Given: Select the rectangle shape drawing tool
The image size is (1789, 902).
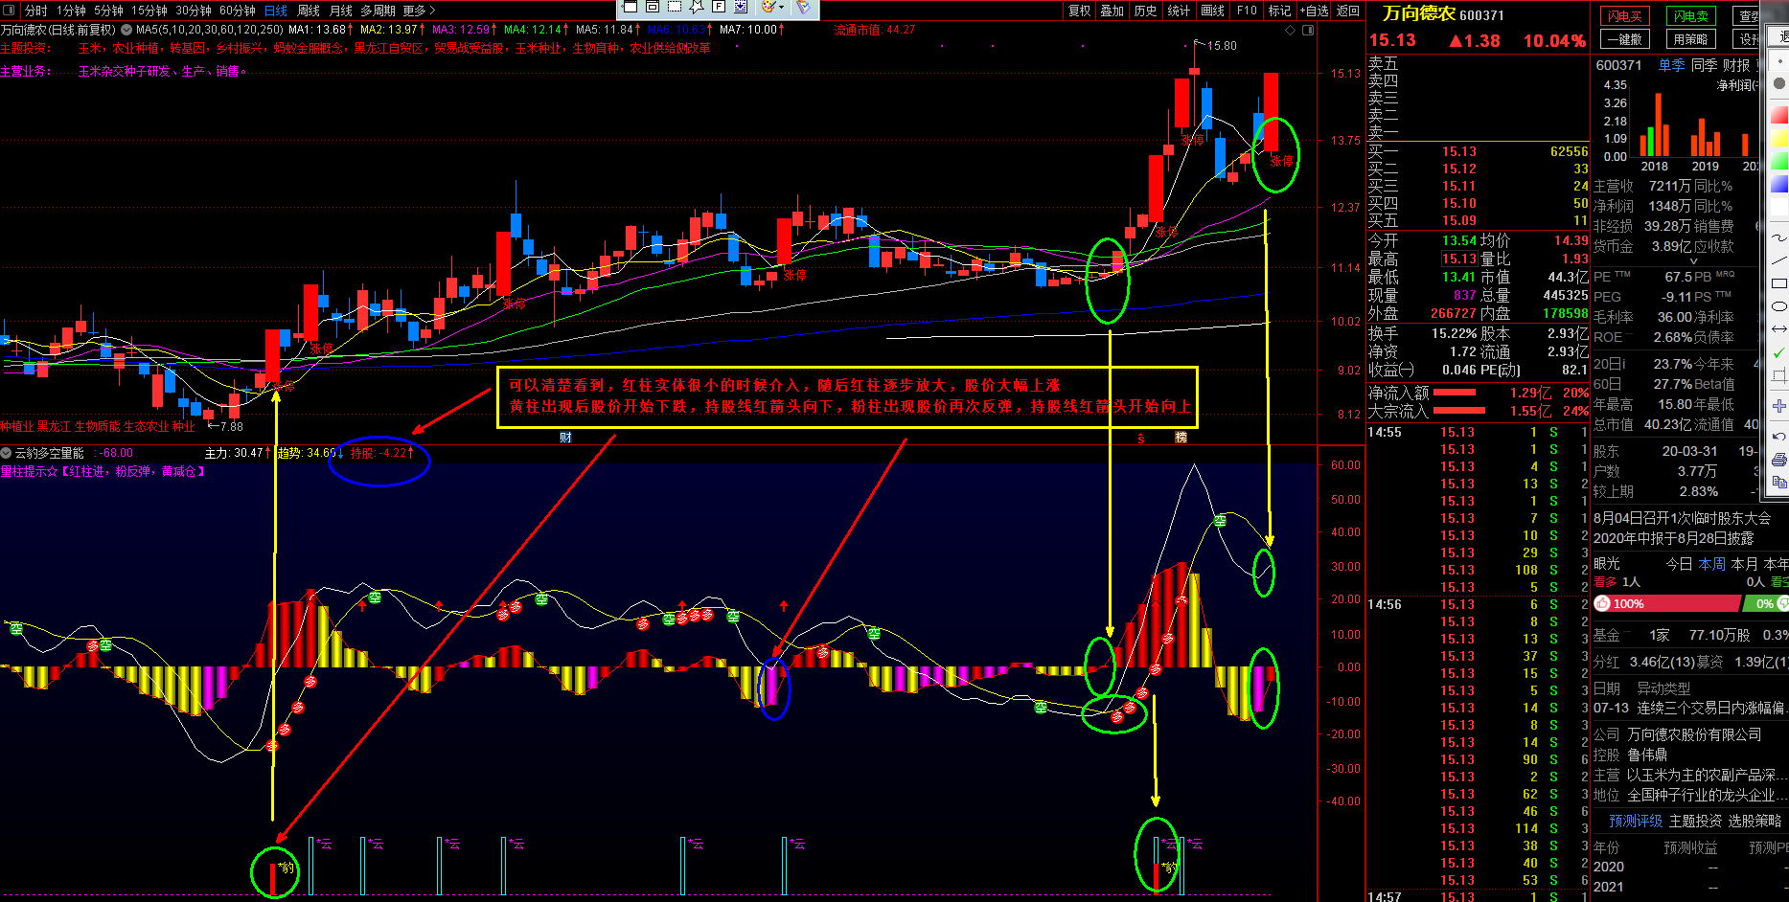Looking at the screenshot, I should (1779, 283).
